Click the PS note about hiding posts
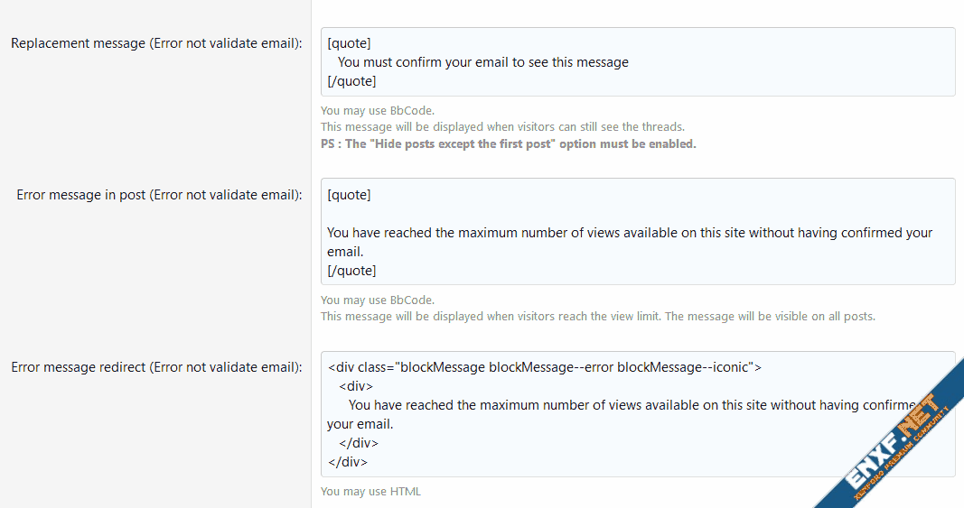 coord(508,143)
